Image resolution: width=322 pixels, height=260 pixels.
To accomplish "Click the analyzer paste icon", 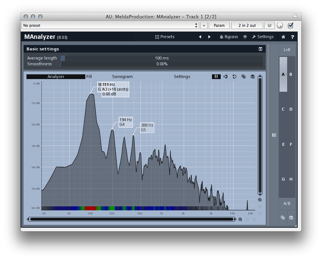I will (253, 77).
